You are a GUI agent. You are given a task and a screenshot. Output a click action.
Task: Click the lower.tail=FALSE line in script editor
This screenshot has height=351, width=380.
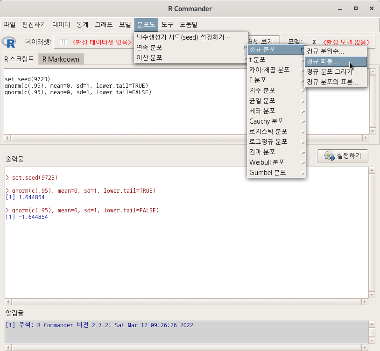pos(78,92)
